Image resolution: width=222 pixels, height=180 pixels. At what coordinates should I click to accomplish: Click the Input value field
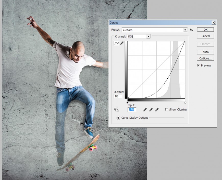[132, 109]
